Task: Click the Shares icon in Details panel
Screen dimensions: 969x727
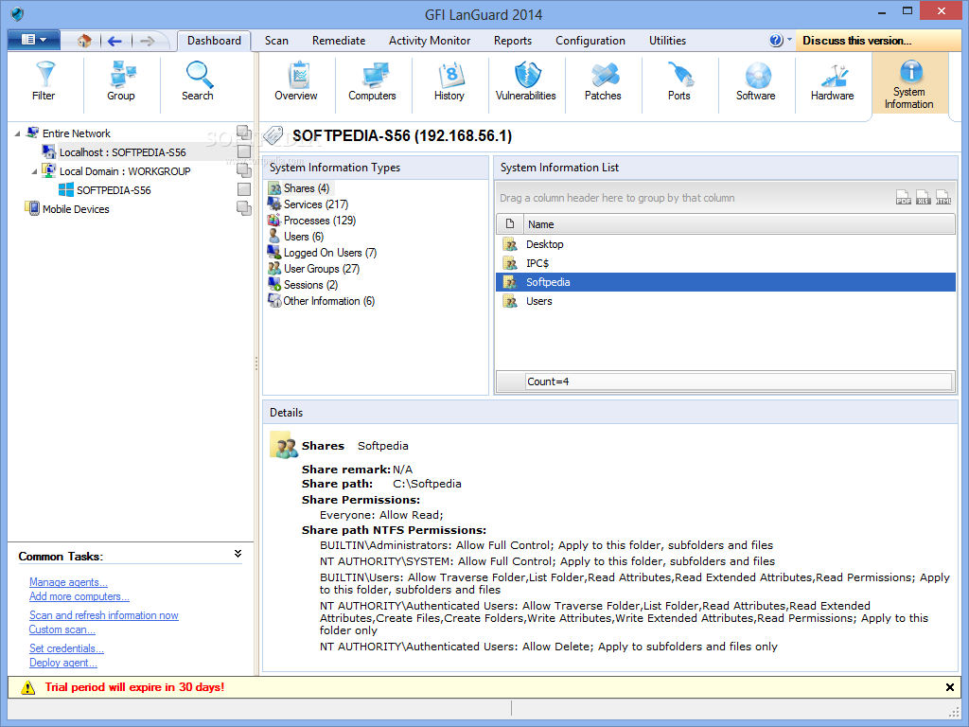Action: pyautogui.click(x=284, y=445)
